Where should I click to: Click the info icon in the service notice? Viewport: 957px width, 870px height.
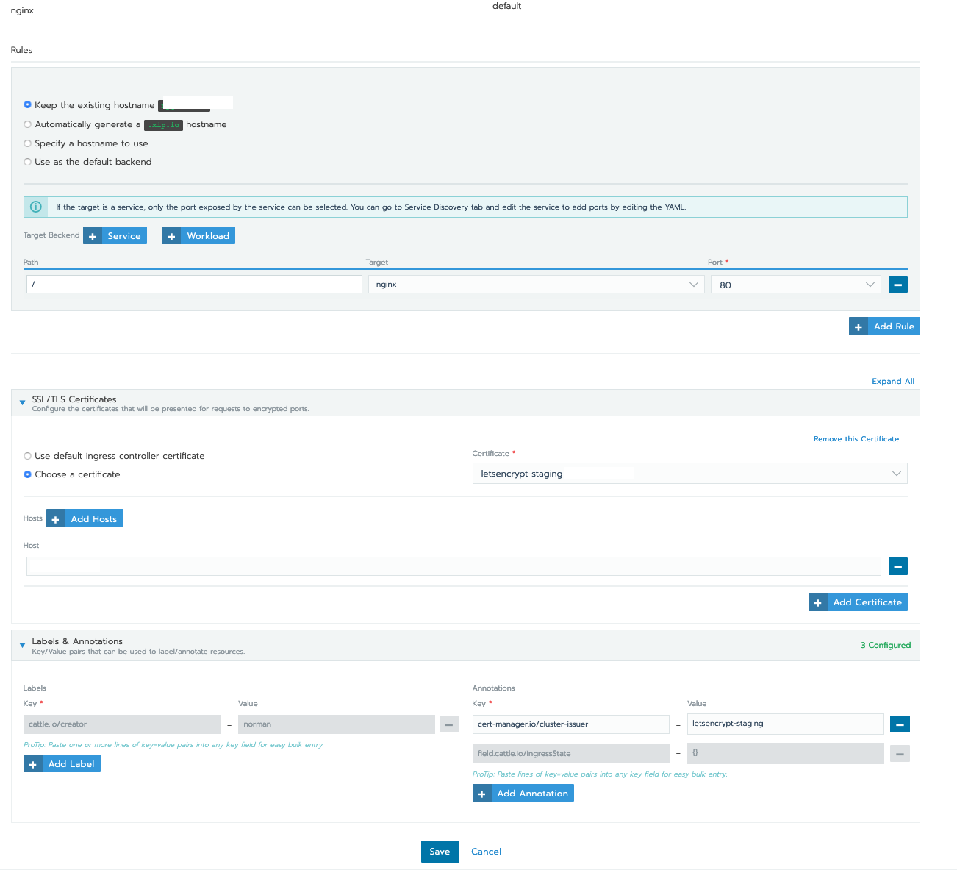pos(35,207)
